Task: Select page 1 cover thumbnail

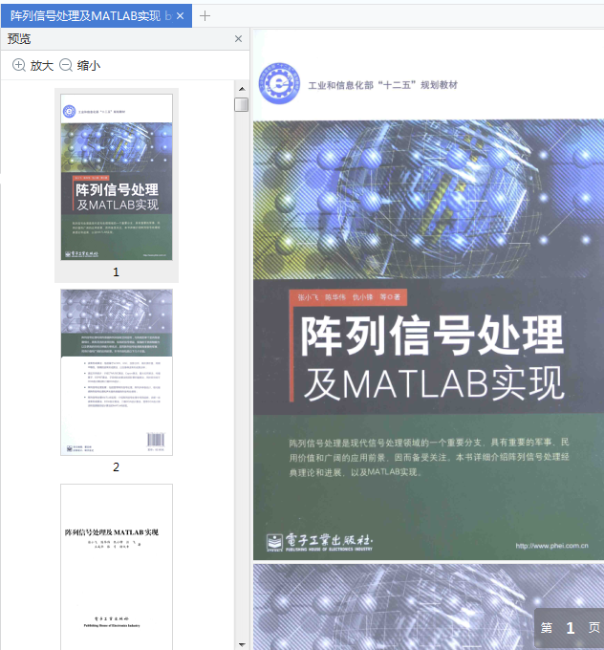Action: [117, 177]
